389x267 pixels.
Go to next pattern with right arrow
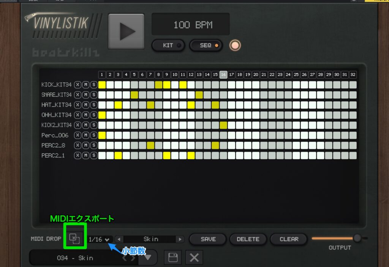180,239
